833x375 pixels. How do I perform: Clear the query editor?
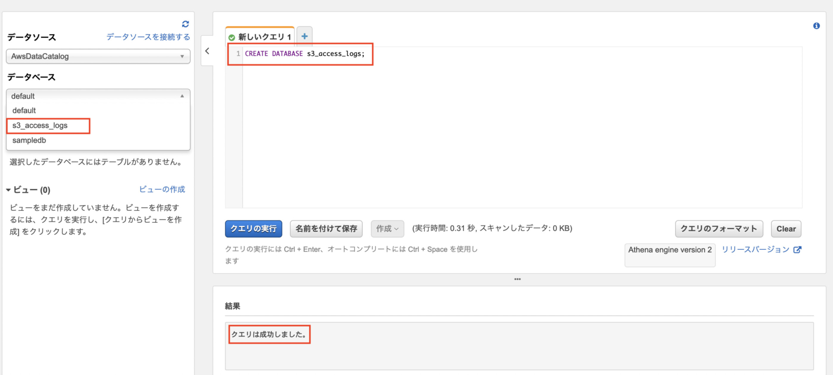(x=786, y=229)
